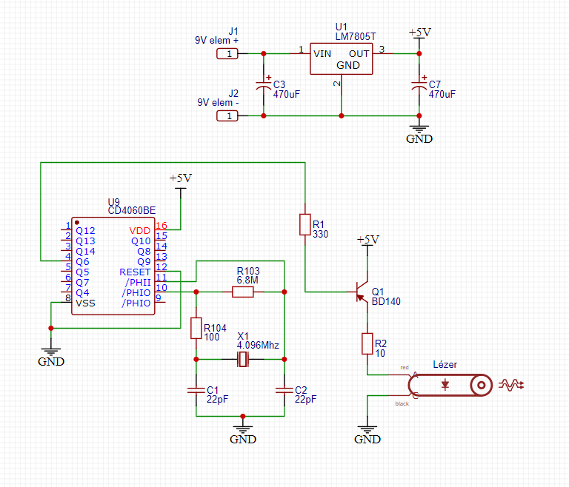
Task: Click the Lézer label text
Action: (445, 365)
